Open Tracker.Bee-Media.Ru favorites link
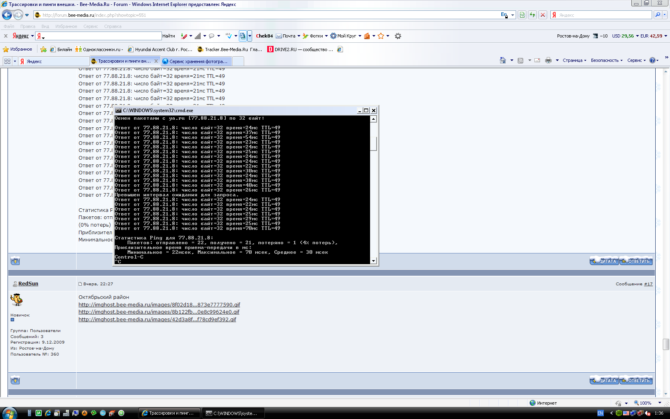The image size is (670, 419). point(230,49)
